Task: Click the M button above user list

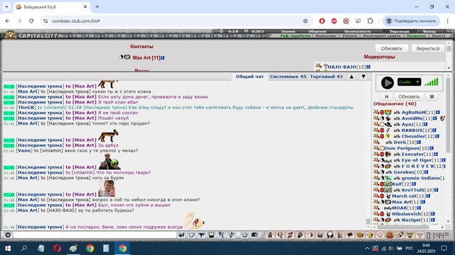Action: 432,97
